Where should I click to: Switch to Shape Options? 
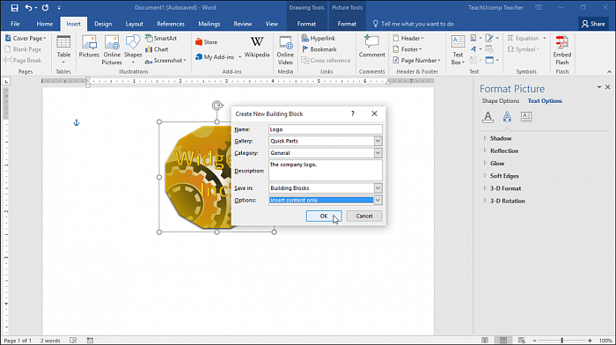click(x=501, y=101)
